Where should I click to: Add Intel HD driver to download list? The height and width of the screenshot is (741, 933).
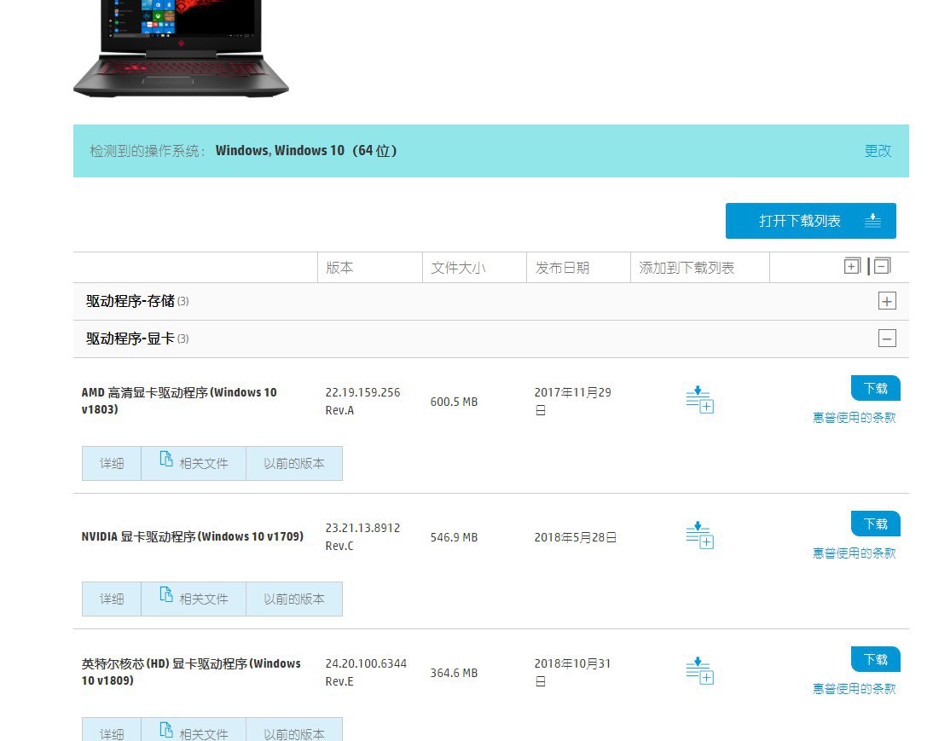(x=699, y=671)
